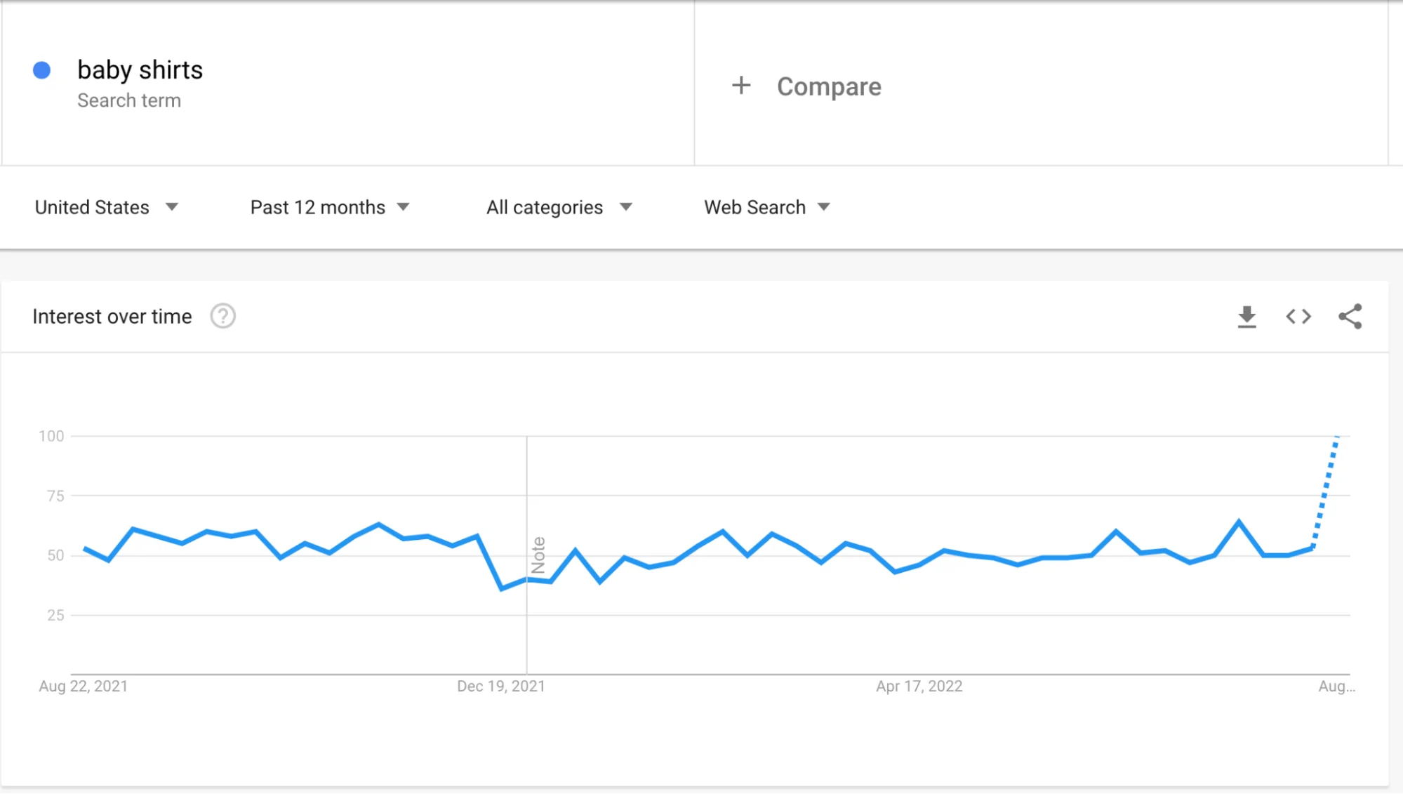Click the blue dot for baby shirts
The width and height of the screenshot is (1403, 794).
[42, 70]
